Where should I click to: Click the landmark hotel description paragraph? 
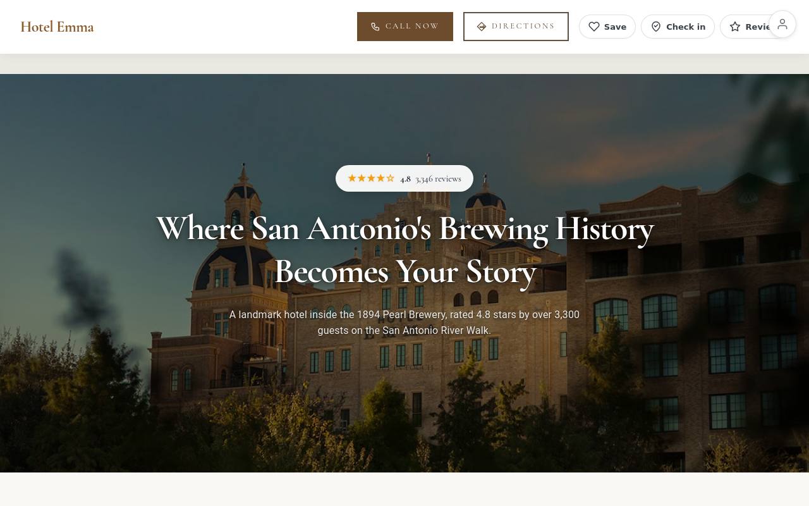[x=404, y=323]
